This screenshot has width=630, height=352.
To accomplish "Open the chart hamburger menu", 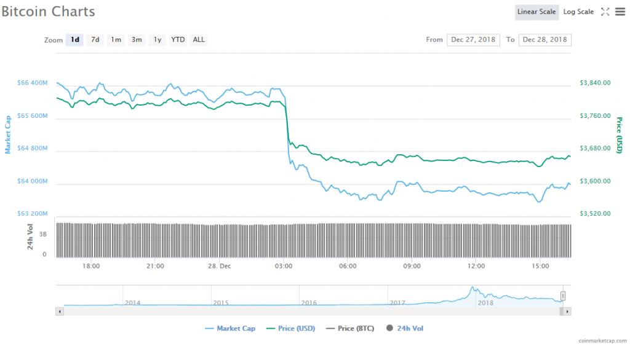I will click(x=620, y=12).
